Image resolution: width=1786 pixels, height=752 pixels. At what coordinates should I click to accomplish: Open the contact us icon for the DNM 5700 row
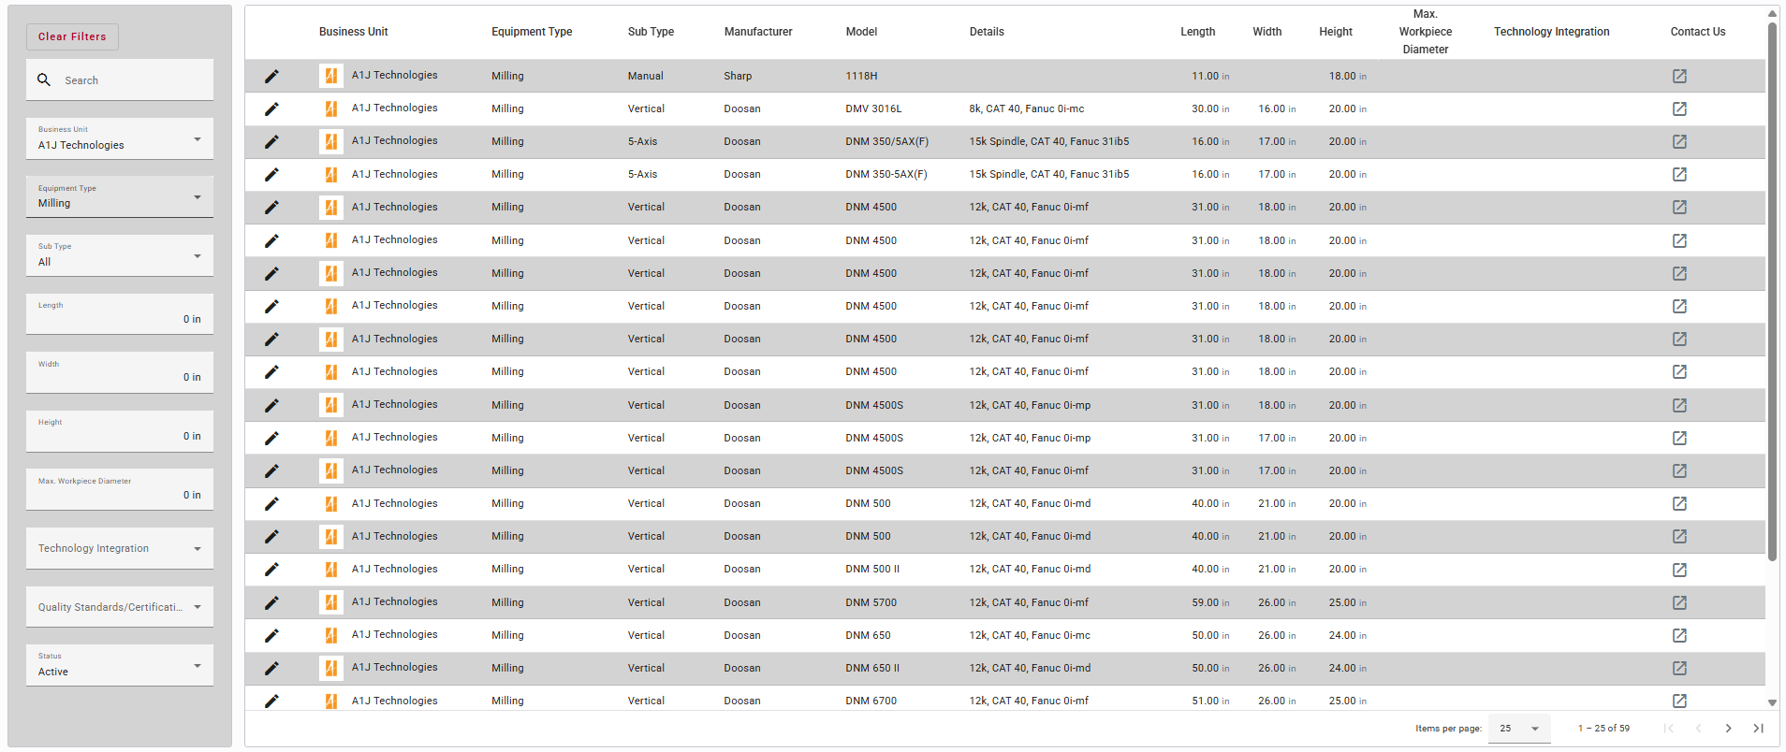1679,602
